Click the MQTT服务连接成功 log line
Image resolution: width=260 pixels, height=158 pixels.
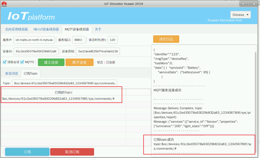(167, 90)
